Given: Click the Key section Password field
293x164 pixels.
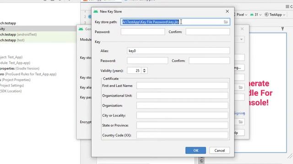Looking at the screenshot, I should tap(147, 61).
